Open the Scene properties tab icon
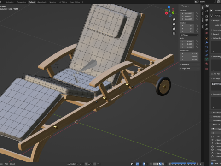 pos(207,29)
